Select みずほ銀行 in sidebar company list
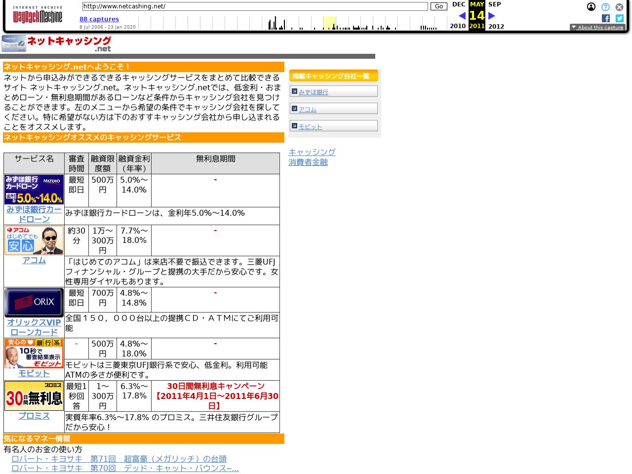The image size is (632, 474). pyautogui.click(x=313, y=92)
